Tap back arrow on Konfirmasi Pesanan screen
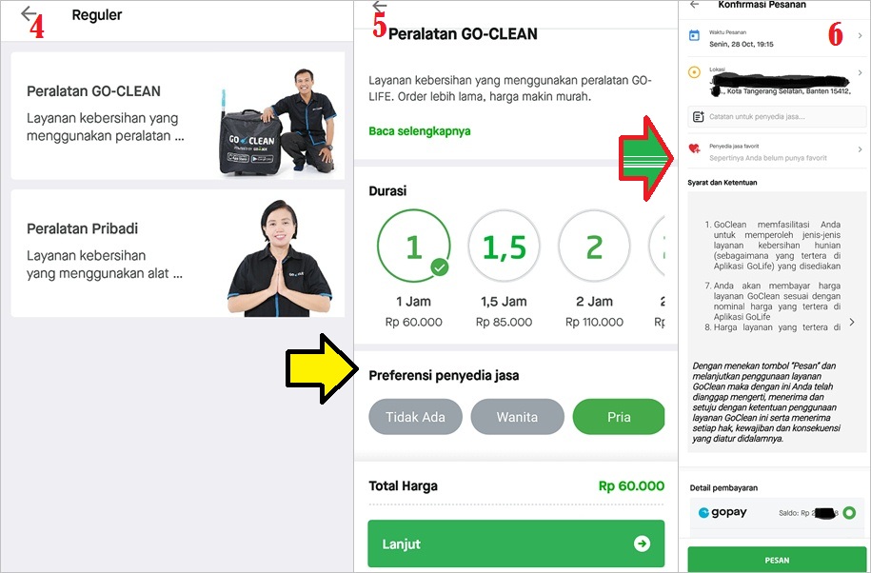The width and height of the screenshot is (871, 573). tap(694, 5)
